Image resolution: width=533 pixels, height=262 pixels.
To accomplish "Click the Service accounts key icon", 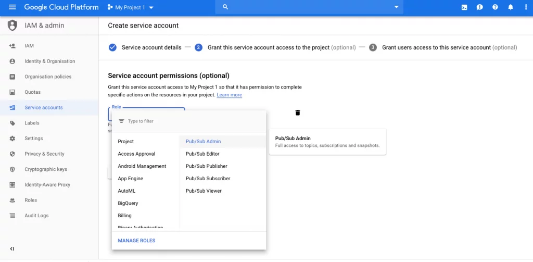I will (12, 107).
